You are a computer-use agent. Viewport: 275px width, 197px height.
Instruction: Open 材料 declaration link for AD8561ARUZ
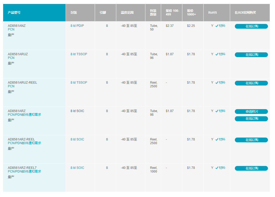(222, 54)
